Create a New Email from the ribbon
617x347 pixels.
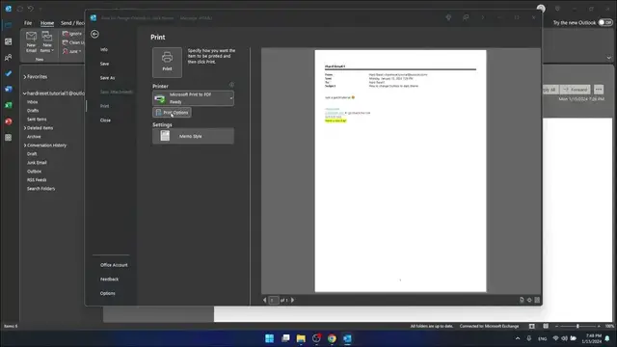(x=31, y=42)
